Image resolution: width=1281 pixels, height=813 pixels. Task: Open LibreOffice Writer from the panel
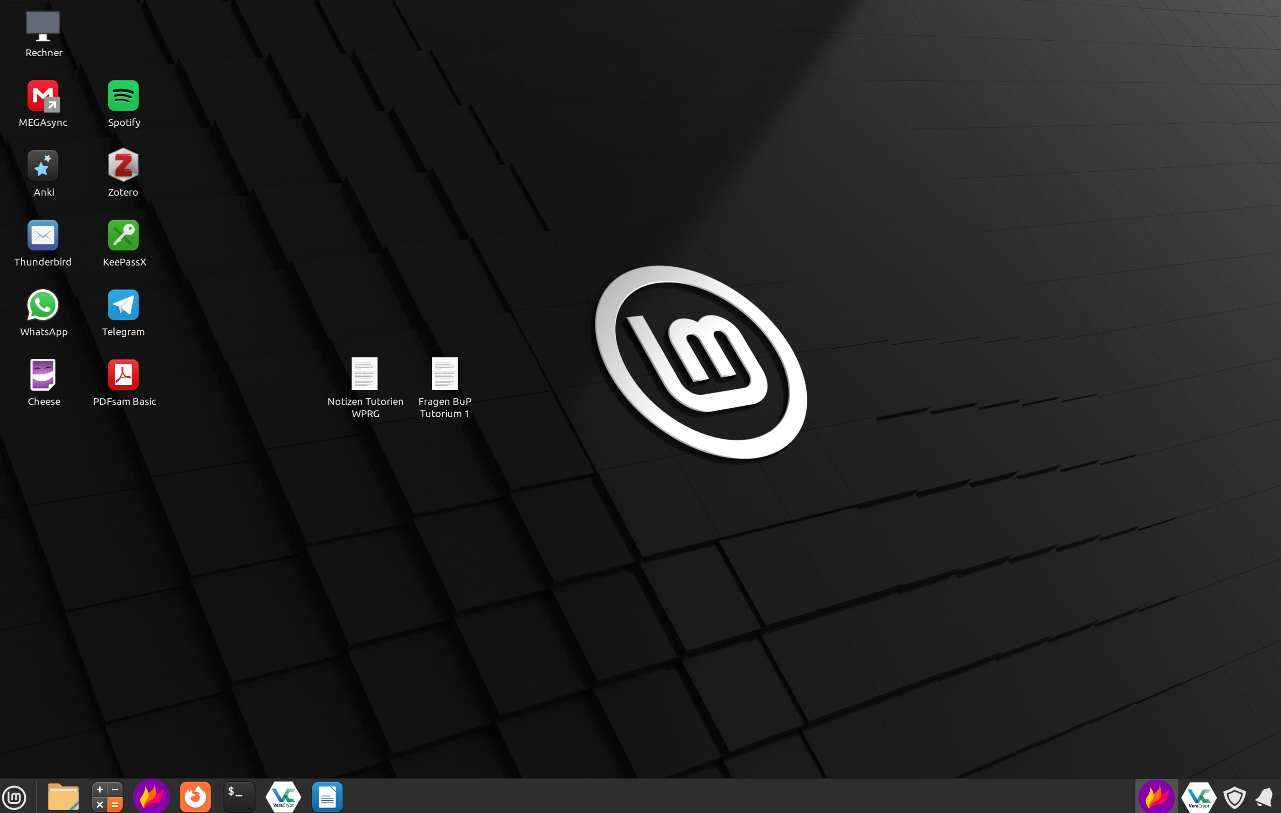coord(326,797)
